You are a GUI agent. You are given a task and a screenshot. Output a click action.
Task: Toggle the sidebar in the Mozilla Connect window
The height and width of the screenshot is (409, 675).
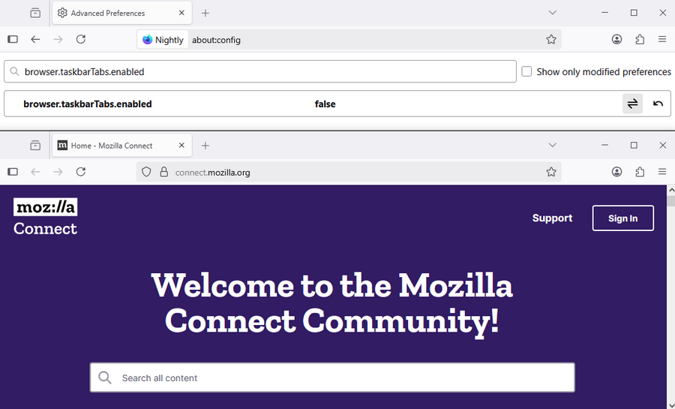tap(13, 172)
